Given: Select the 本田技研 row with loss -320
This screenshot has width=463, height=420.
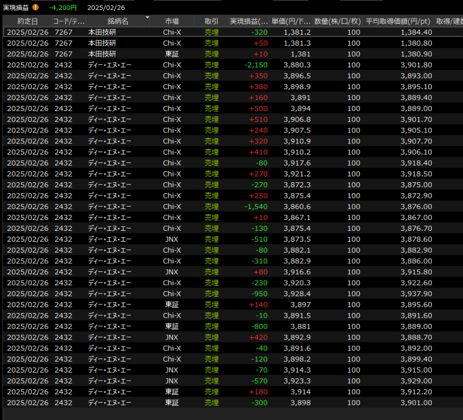Looking at the screenshot, I should click(233, 32).
